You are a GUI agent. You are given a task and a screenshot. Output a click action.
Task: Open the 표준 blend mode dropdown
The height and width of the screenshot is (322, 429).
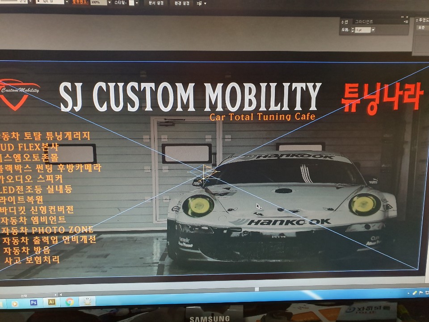(x=422, y=27)
